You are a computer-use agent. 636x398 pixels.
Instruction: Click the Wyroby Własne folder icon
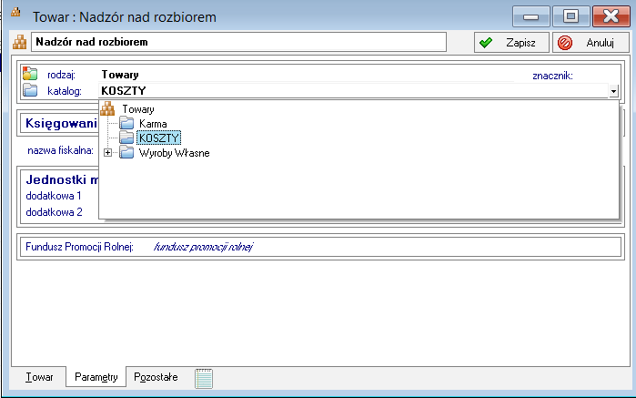coord(126,153)
